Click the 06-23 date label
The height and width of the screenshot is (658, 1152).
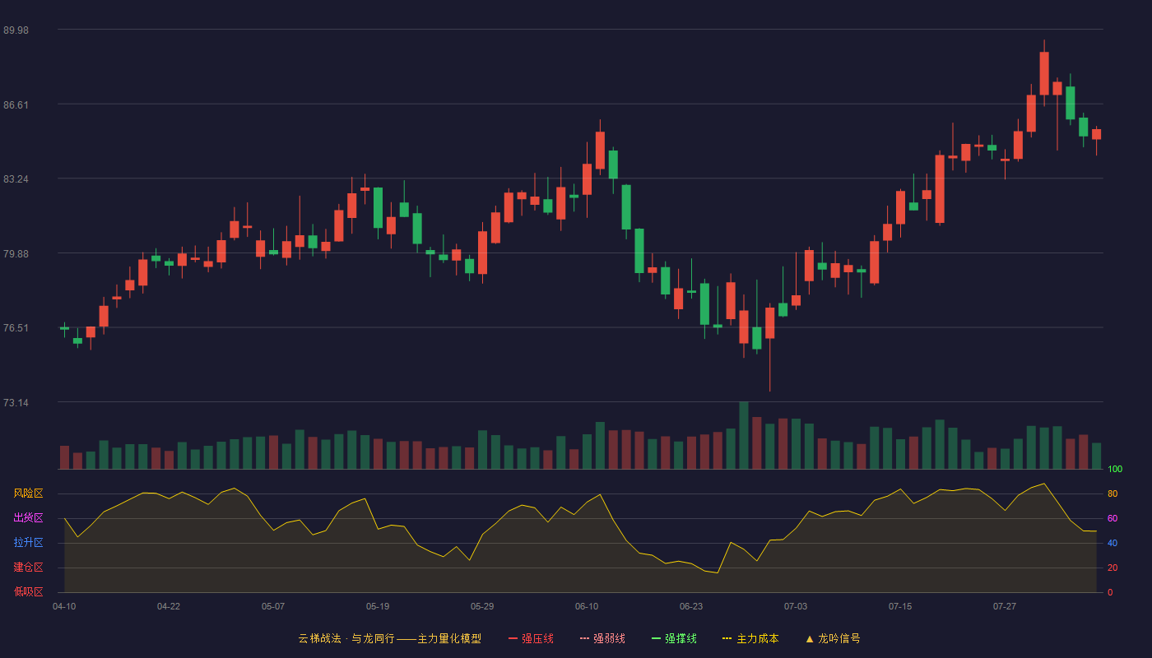(691, 606)
